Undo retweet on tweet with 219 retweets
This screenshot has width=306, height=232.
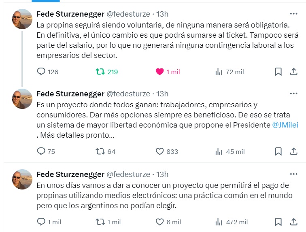point(99,72)
